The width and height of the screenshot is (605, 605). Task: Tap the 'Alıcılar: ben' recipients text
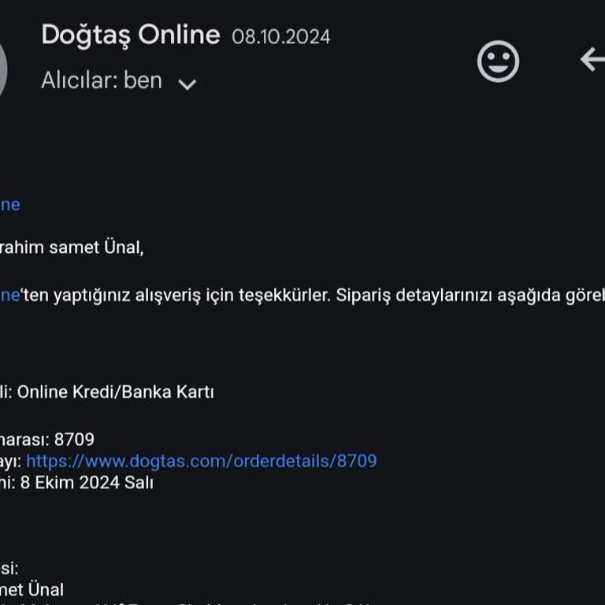(x=102, y=80)
